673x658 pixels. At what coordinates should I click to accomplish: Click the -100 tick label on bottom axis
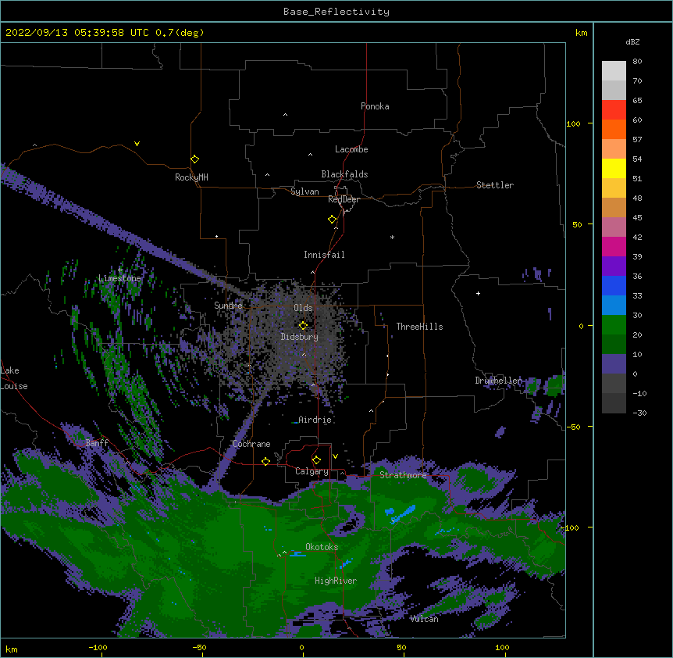[x=98, y=647]
